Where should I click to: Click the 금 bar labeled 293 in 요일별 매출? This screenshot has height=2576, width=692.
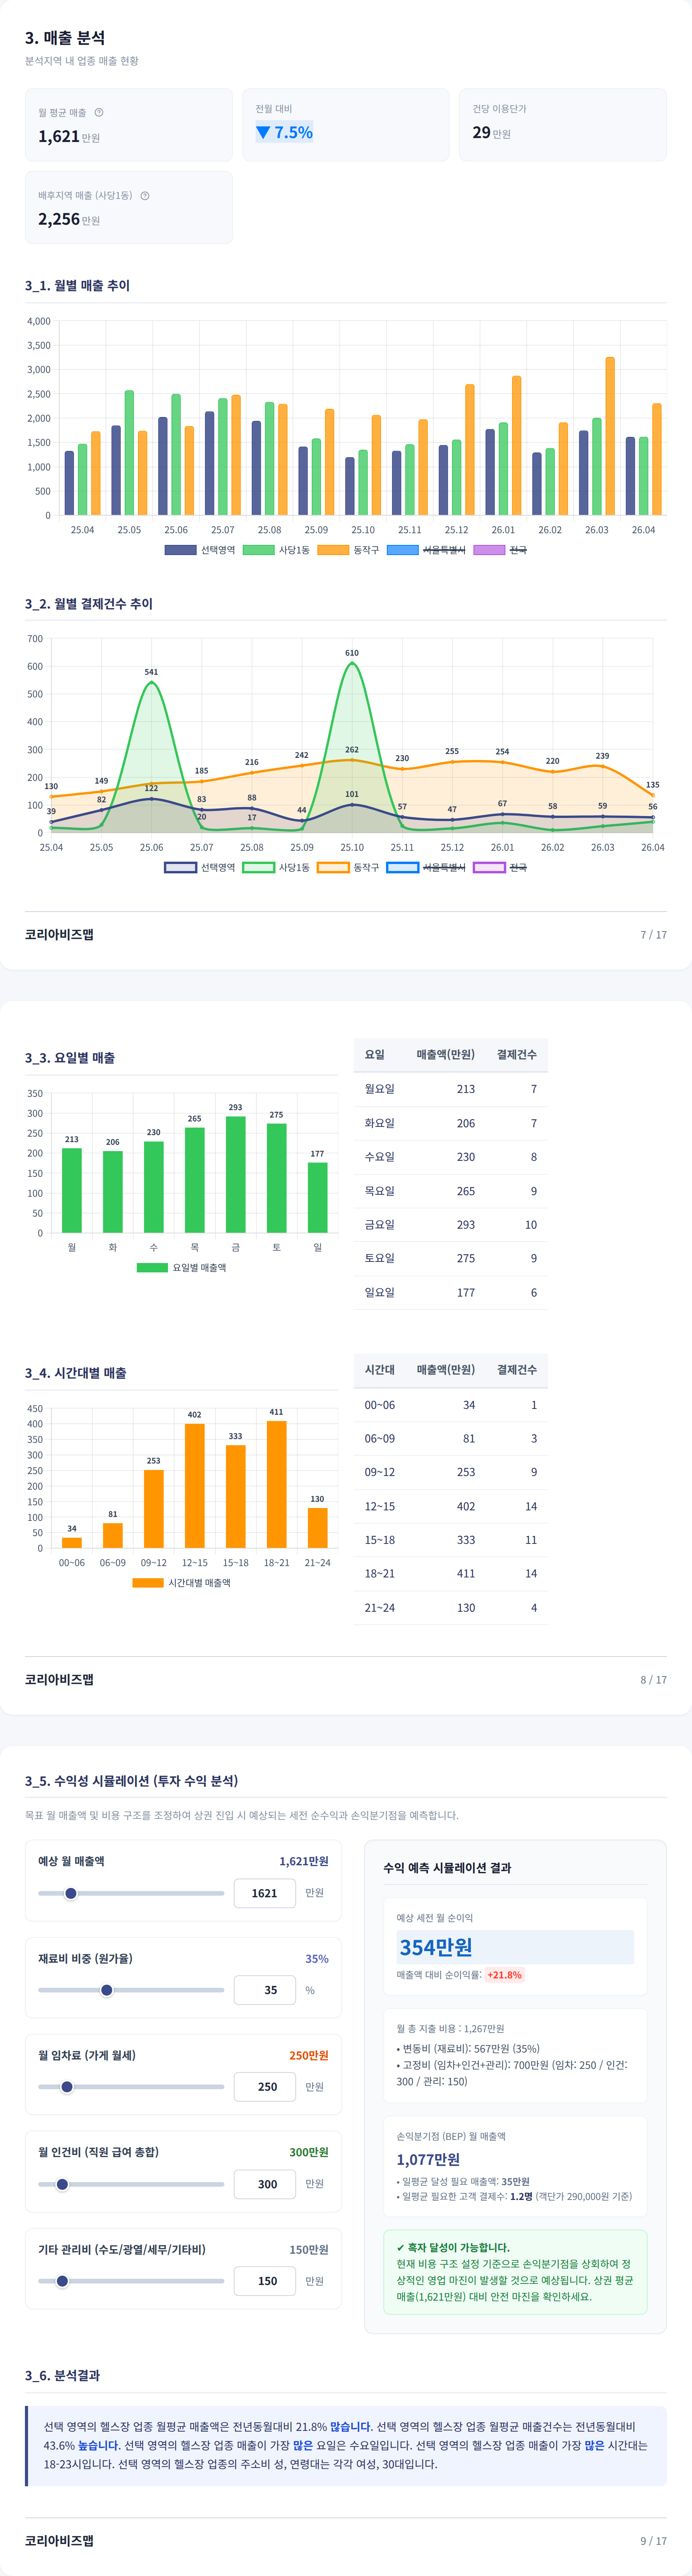pos(236,1174)
